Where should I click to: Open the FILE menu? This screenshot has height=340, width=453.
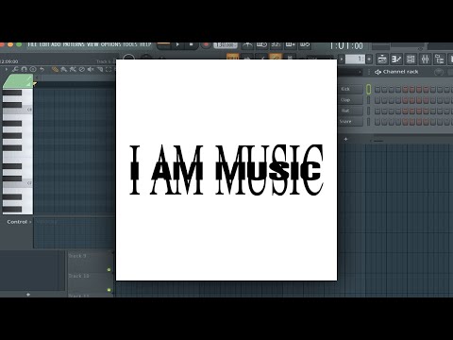tap(32, 44)
